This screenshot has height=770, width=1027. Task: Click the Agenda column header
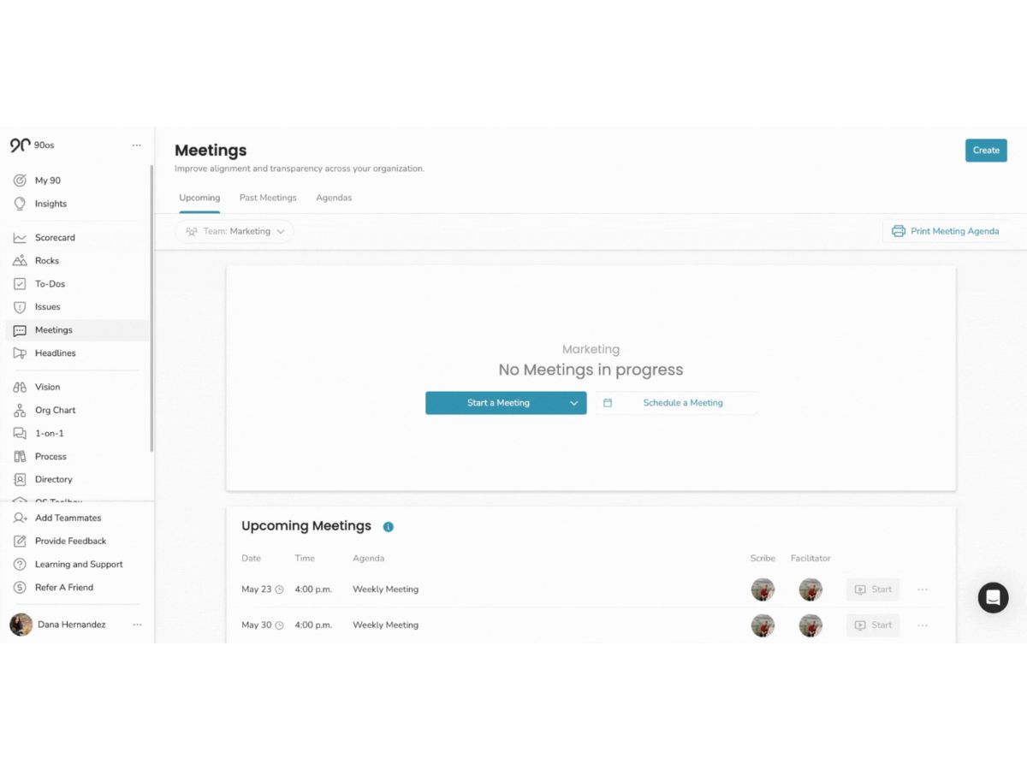click(x=368, y=559)
